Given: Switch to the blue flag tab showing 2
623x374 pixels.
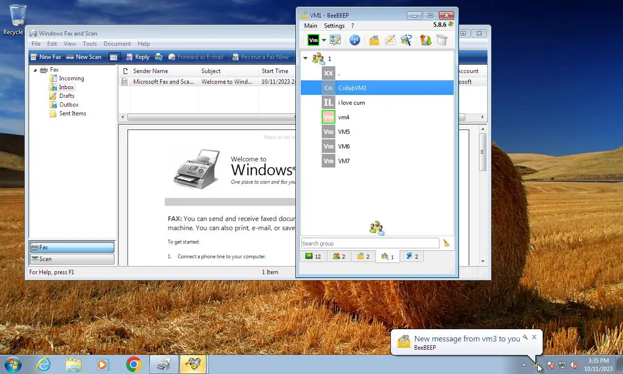Looking at the screenshot, I should coord(412,256).
